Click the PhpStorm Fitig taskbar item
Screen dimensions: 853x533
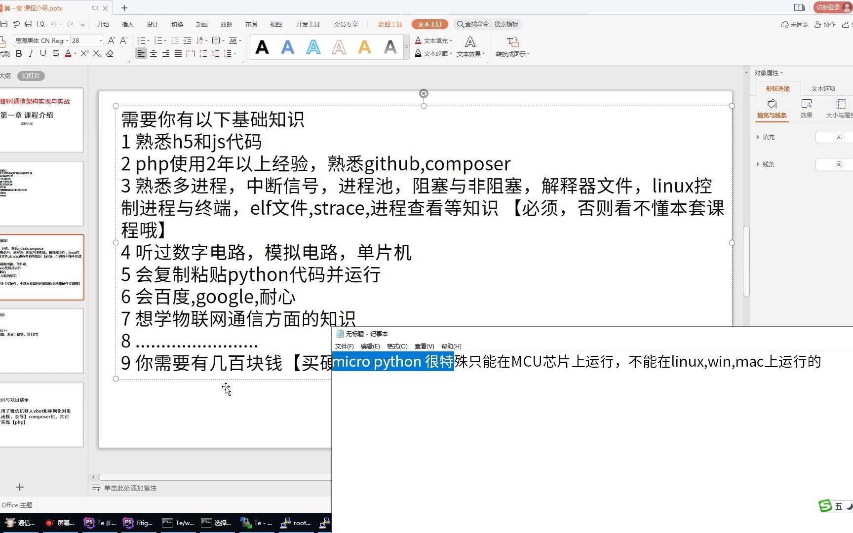(x=139, y=523)
